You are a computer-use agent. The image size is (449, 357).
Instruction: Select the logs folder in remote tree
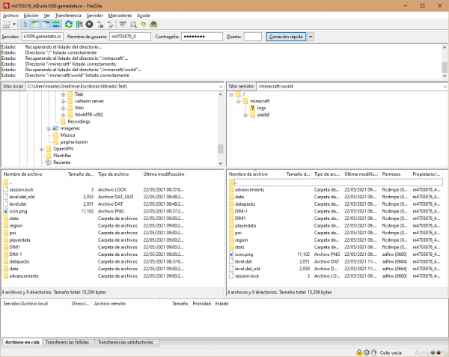pos(261,108)
